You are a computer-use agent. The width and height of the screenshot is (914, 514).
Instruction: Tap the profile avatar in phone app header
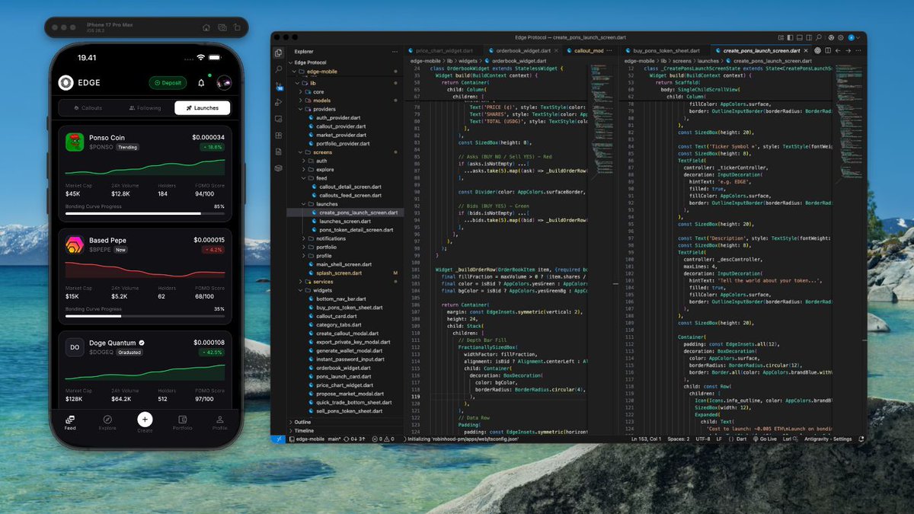point(224,83)
